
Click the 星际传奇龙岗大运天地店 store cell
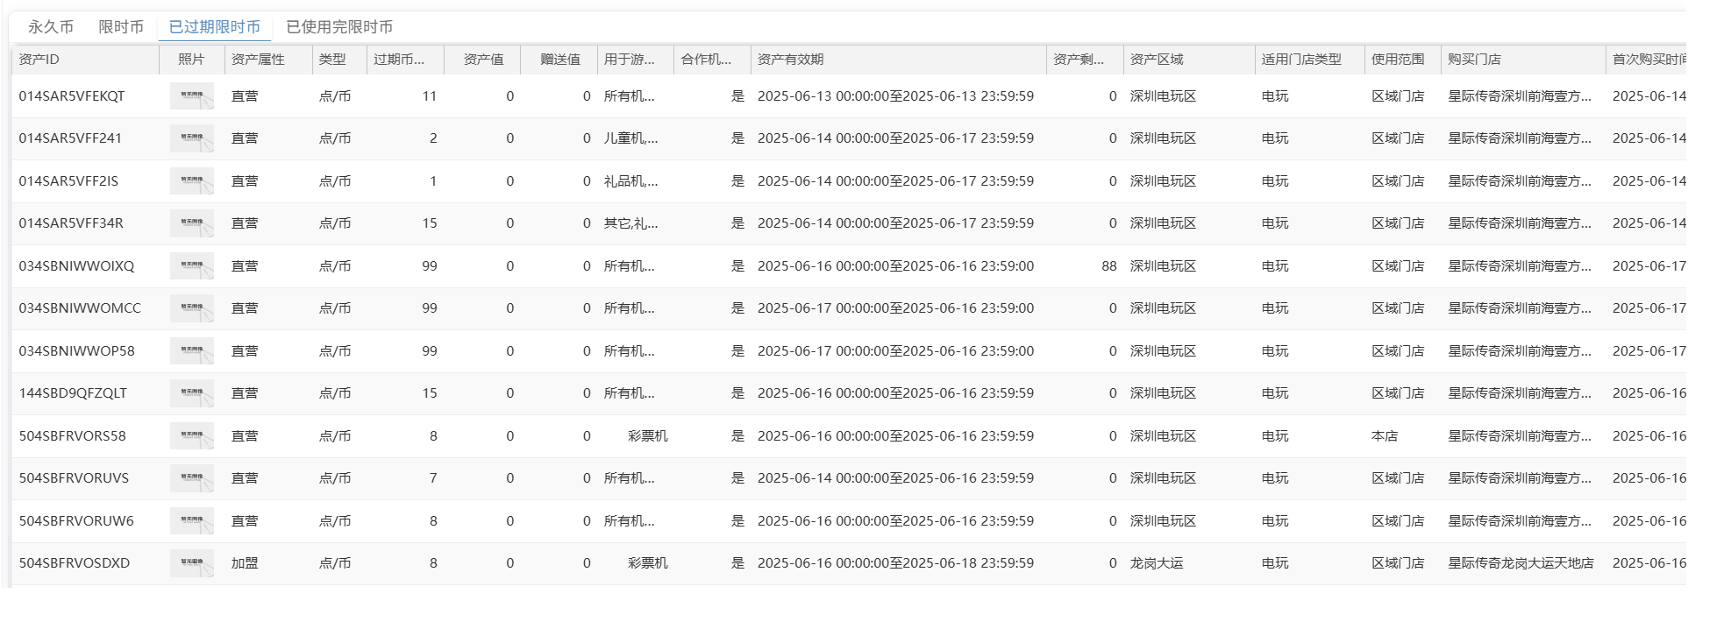(1520, 563)
